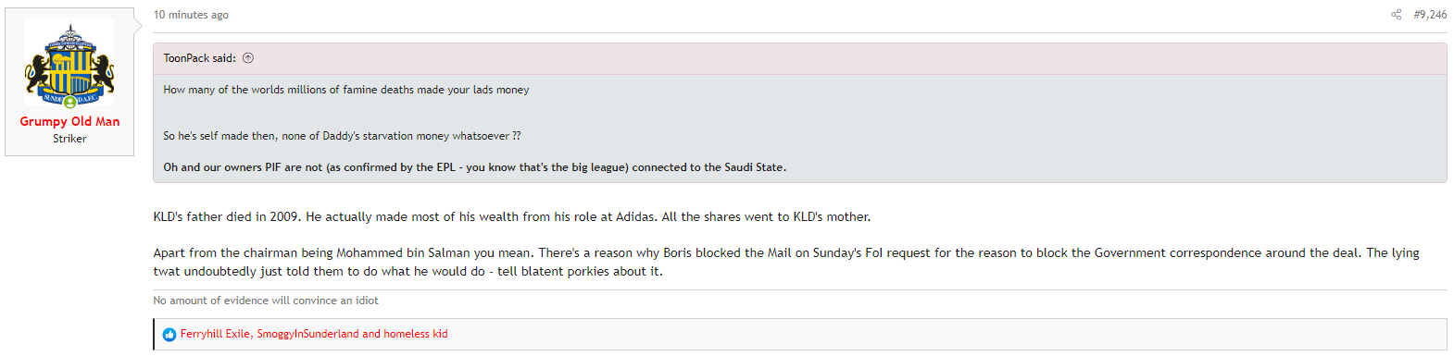Click the Striker user title
The height and width of the screenshot is (356, 1454).
coord(69,139)
